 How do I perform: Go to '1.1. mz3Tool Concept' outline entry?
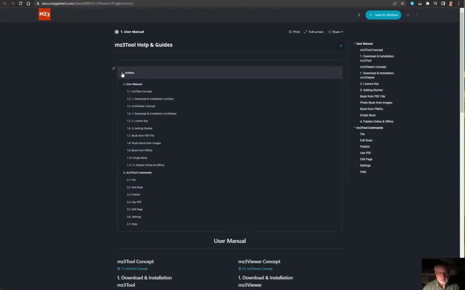pyautogui.click(x=139, y=92)
